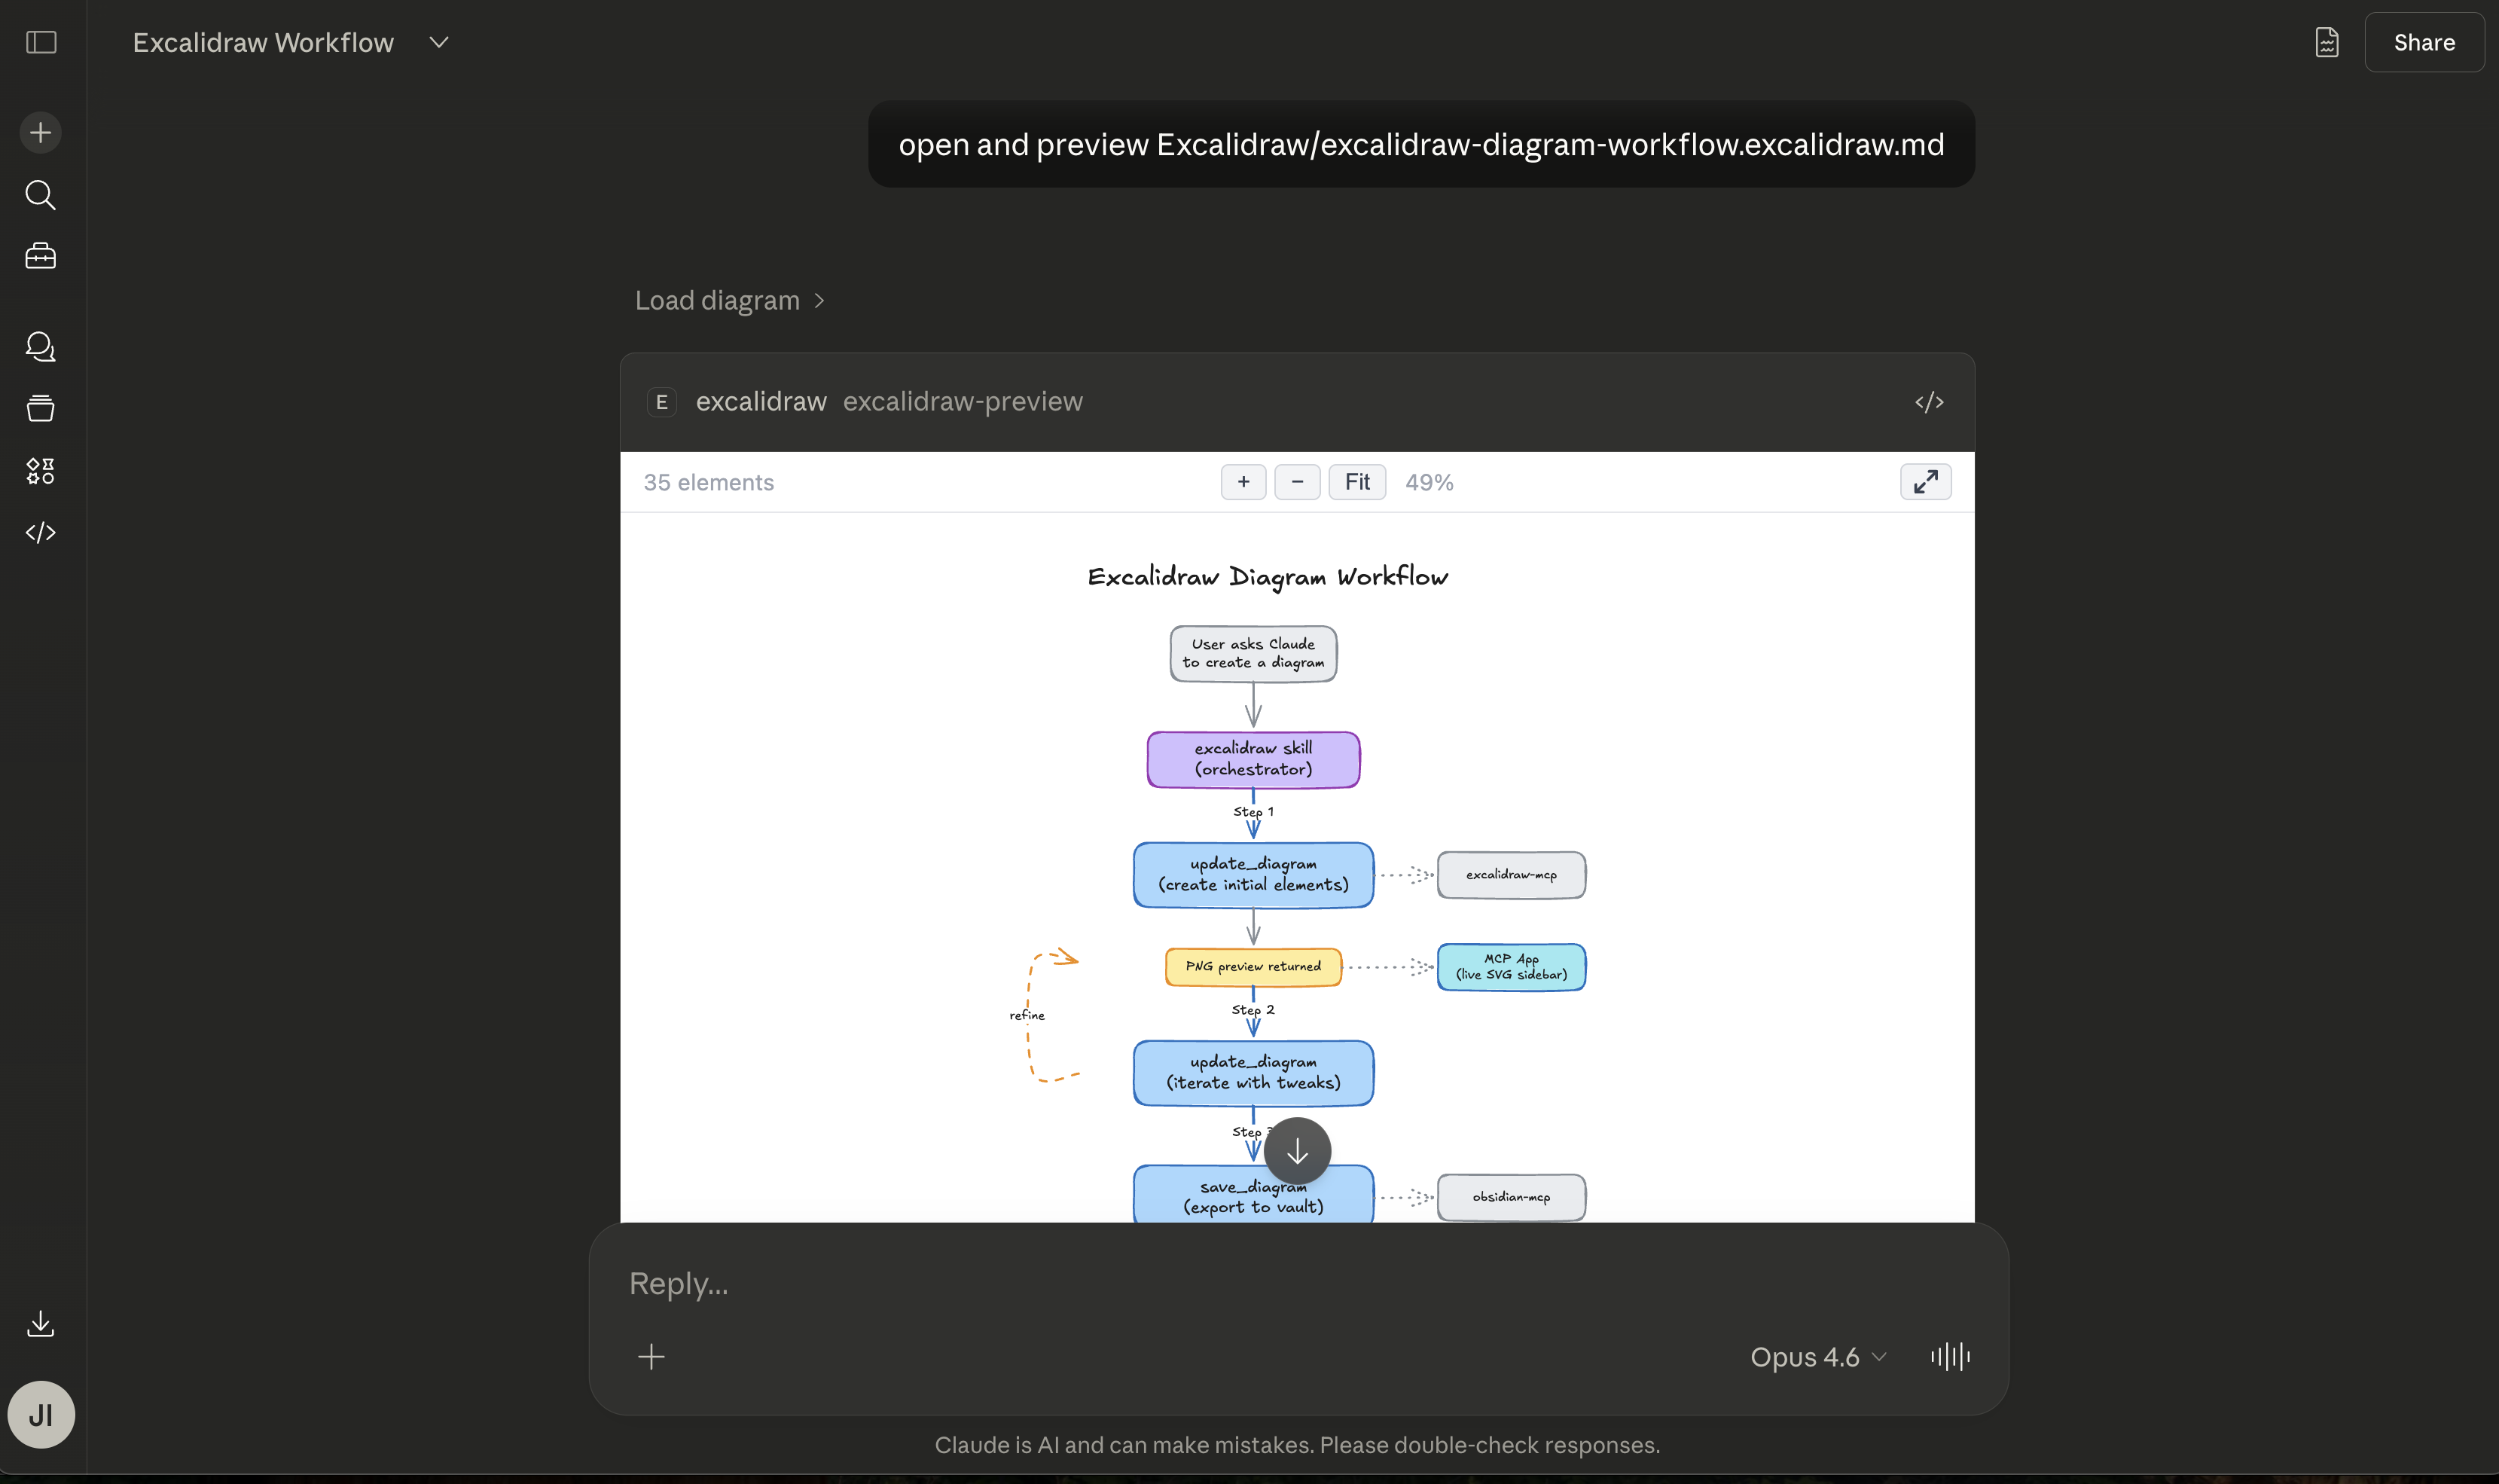This screenshot has height=1484, width=2499.
Task: Open the toolbox icon in sidebar
Action: tap(41, 257)
